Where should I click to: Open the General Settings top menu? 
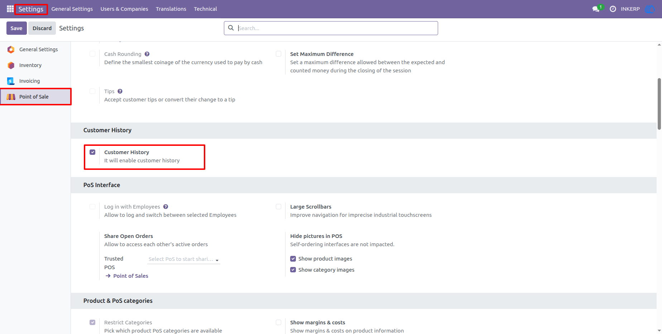point(72,9)
